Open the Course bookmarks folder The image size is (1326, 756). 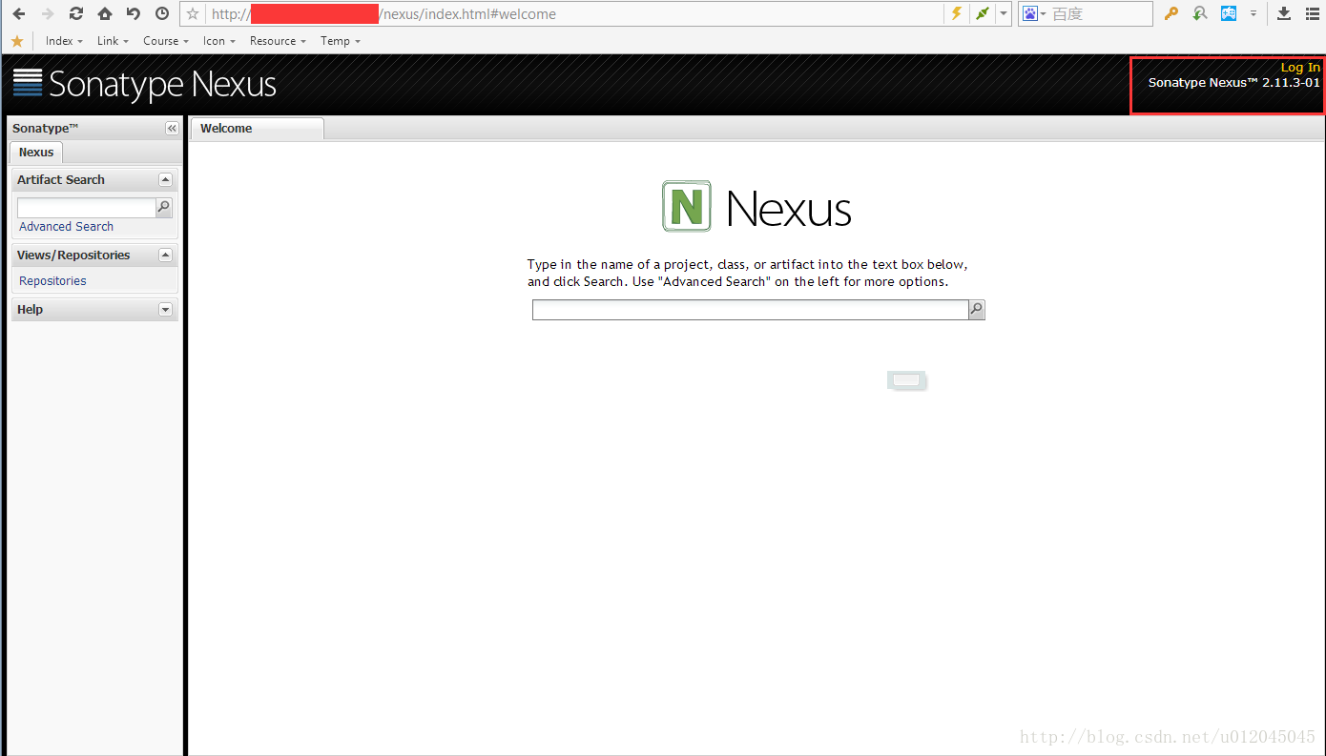click(166, 41)
